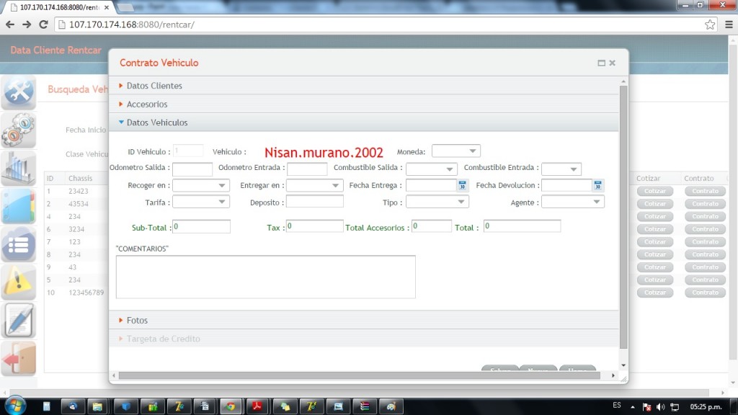This screenshot has height=415, width=738.
Task: Click the Deposito input field
Action: click(x=315, y=202)
